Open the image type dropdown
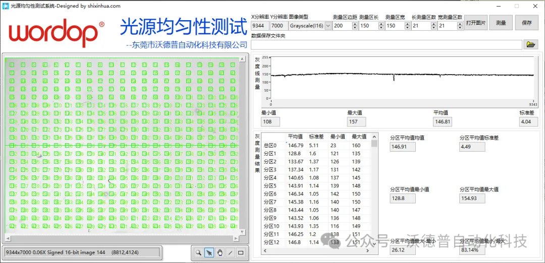 (328, 26)
